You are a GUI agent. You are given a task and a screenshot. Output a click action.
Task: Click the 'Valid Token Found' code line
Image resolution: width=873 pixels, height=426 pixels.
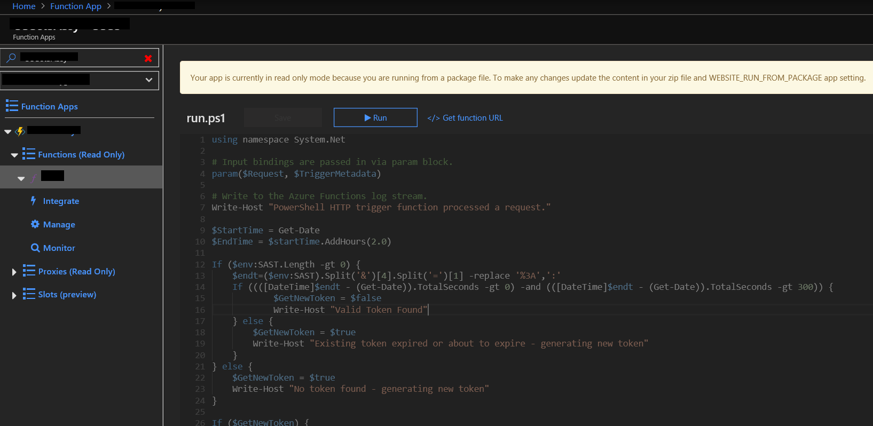point(350,310)
